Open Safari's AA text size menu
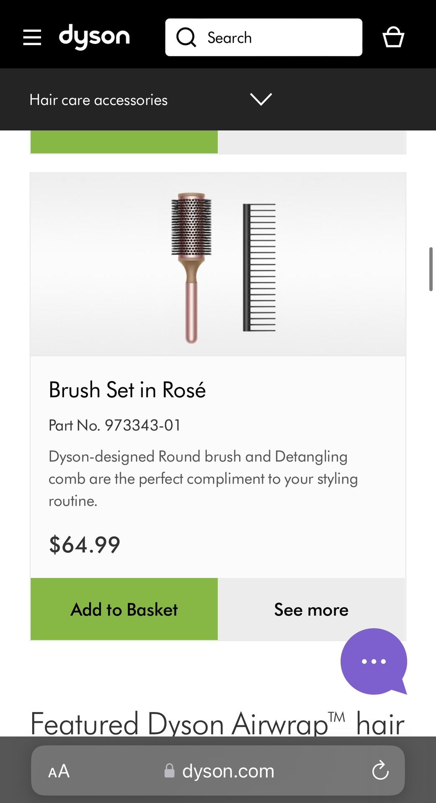436x803 pixels. point(59,771)
